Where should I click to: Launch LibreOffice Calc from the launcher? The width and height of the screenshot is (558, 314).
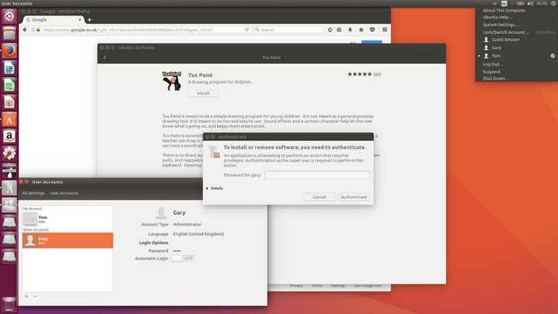click(x=9, y=85)
